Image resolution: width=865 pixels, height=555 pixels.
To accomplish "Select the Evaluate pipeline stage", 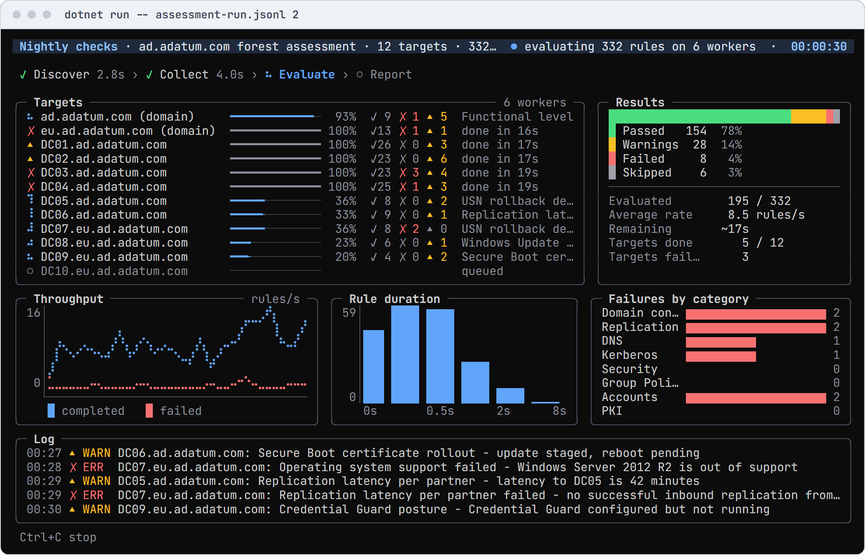I will point(300,75).
